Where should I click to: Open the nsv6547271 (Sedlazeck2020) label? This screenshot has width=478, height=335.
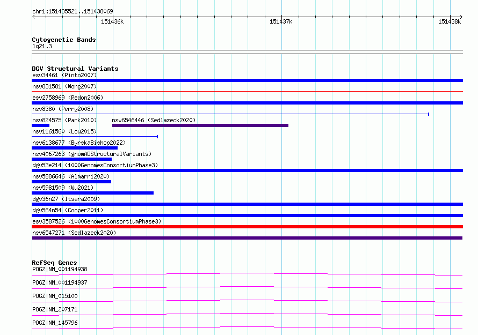coord(74,233)
